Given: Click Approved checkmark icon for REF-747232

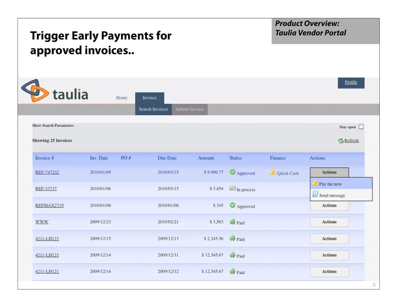Looking at the screenshot, I should click(232, 172).
